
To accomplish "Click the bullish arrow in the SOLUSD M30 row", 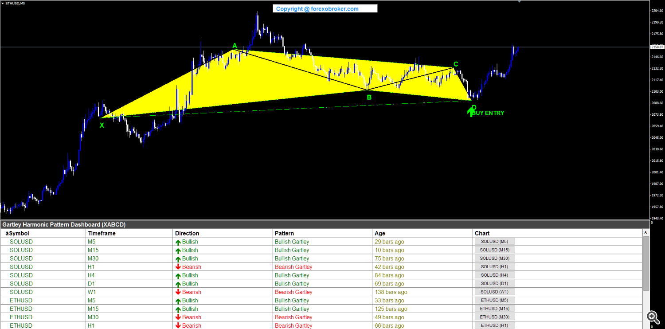I will [x=178, y=259].
